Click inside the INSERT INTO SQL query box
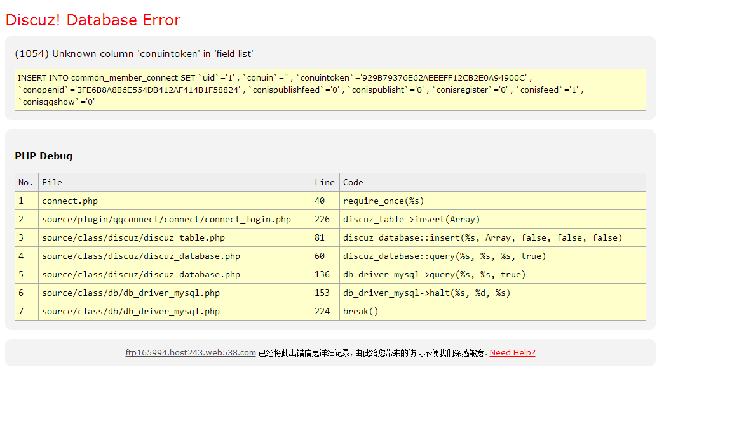The image size is (732, 431). click(x=330, y=90)
